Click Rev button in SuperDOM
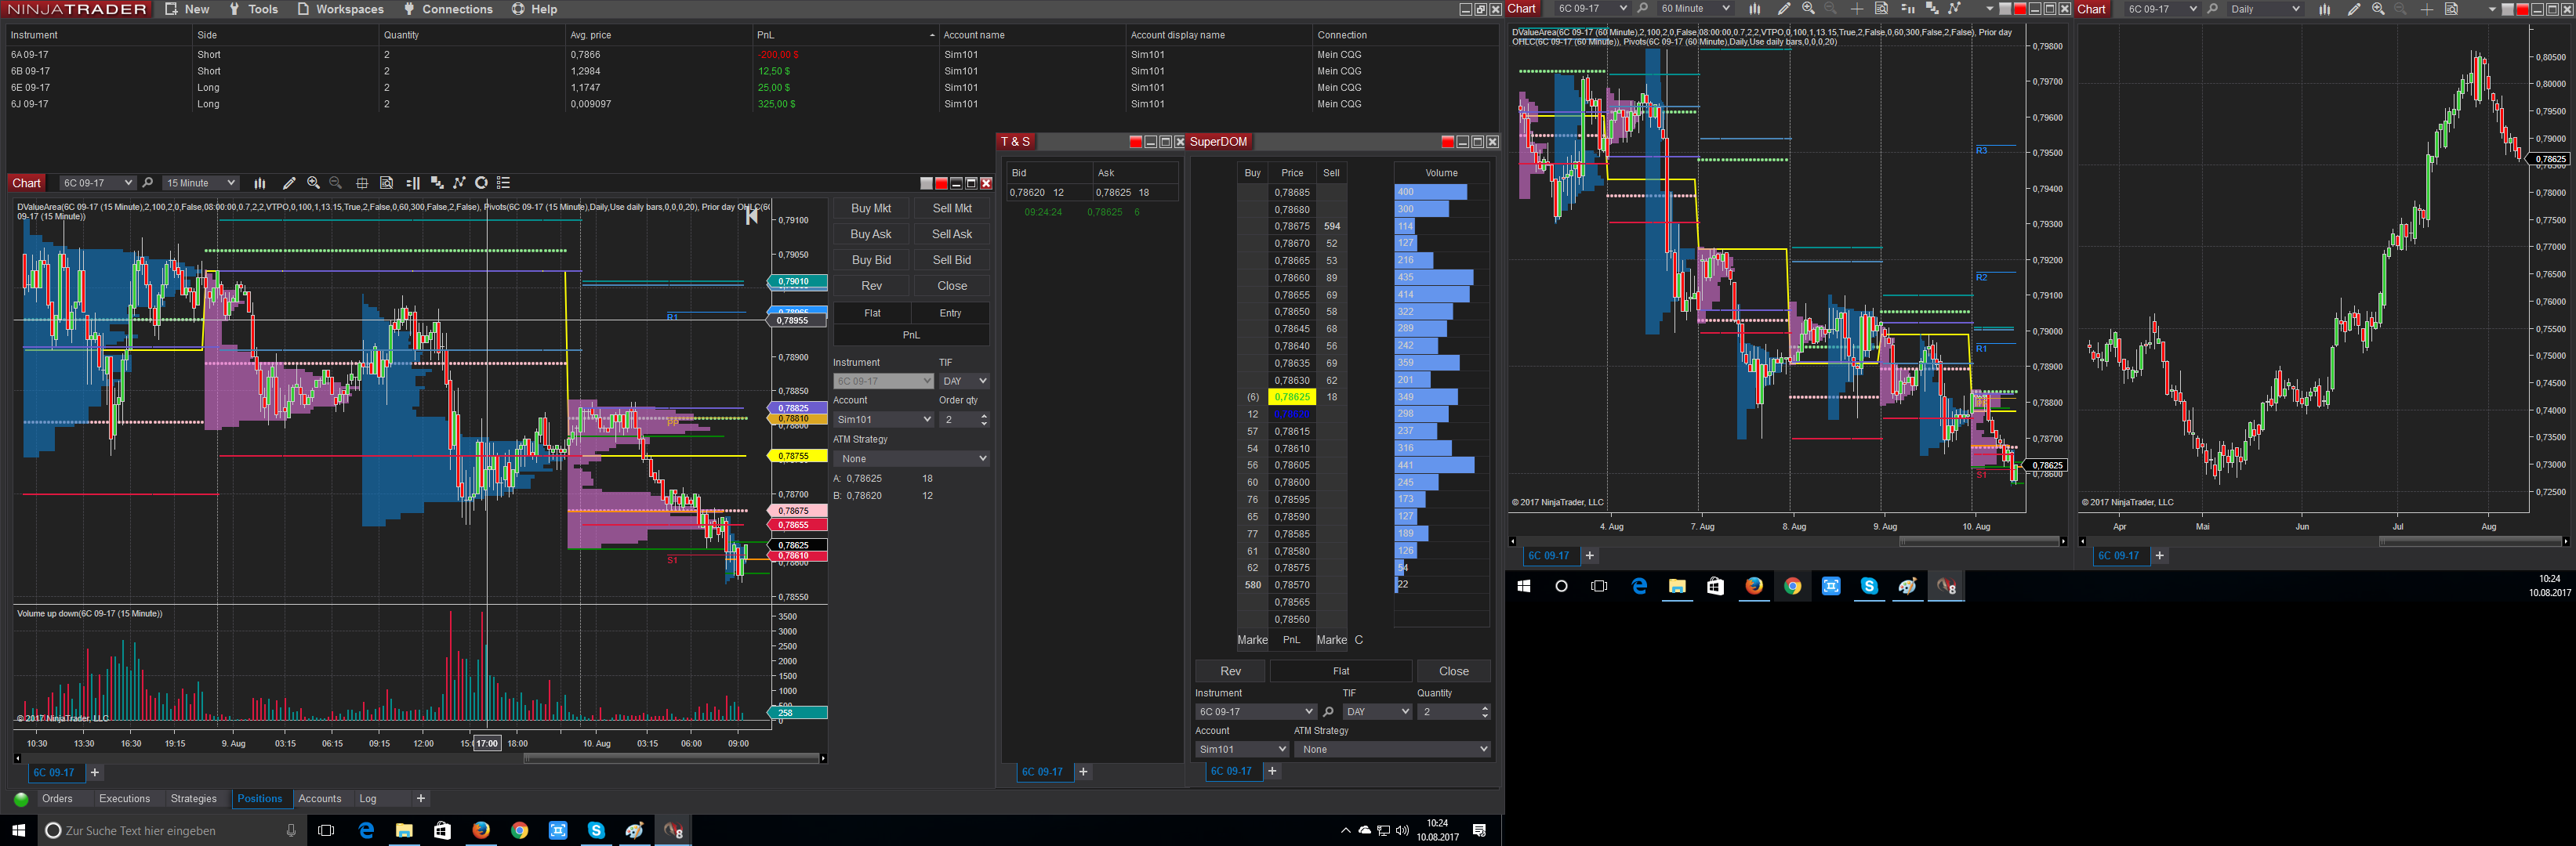 1231,671
